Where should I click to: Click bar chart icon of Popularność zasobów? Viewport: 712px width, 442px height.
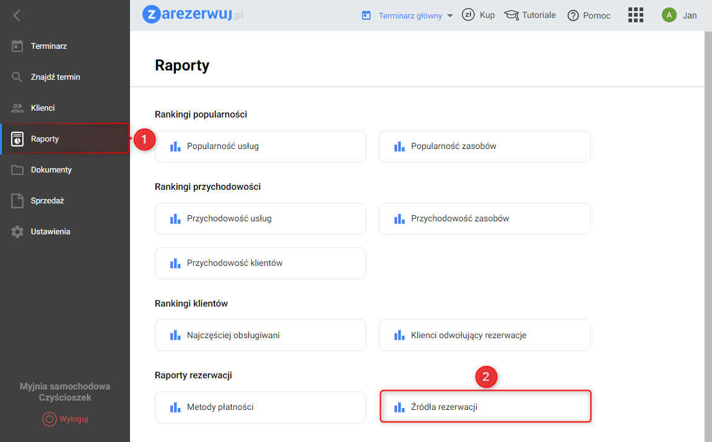(399, 147)
